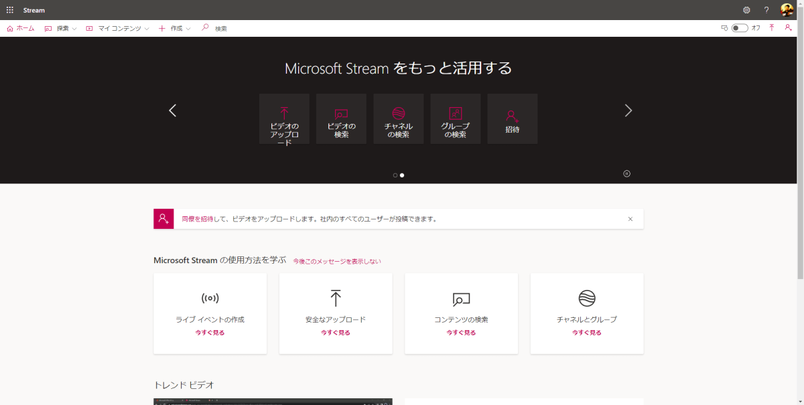Open the trending video thumbnail
This screenshot has height=405, width=804.
(x=273, y=402)
